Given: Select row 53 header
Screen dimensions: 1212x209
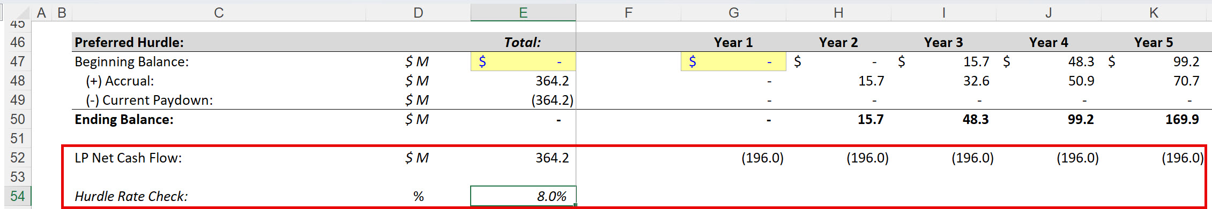Looking at the screenshot, I should 18,177.
